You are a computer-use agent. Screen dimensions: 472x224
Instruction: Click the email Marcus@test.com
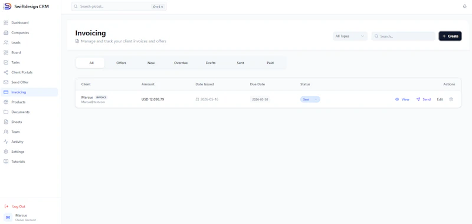(93, 102)
